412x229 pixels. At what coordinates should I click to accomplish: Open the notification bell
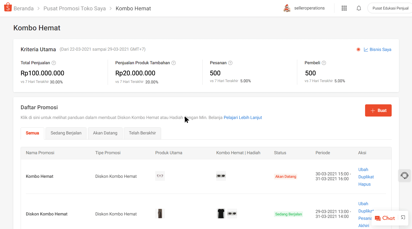click(x=359, y=8)
